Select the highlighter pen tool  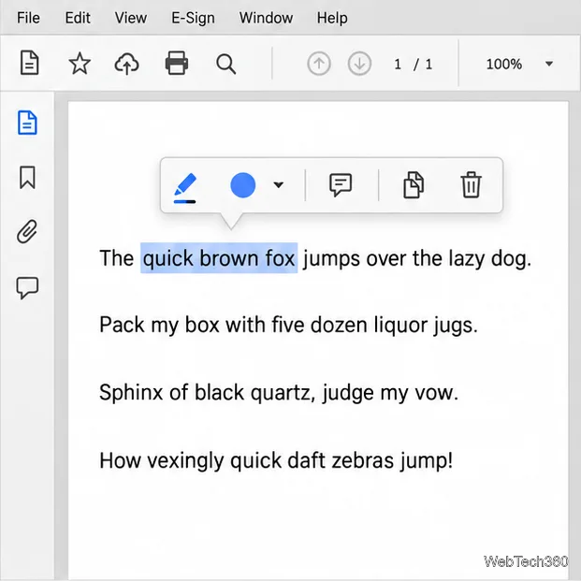tap(185, 187)
